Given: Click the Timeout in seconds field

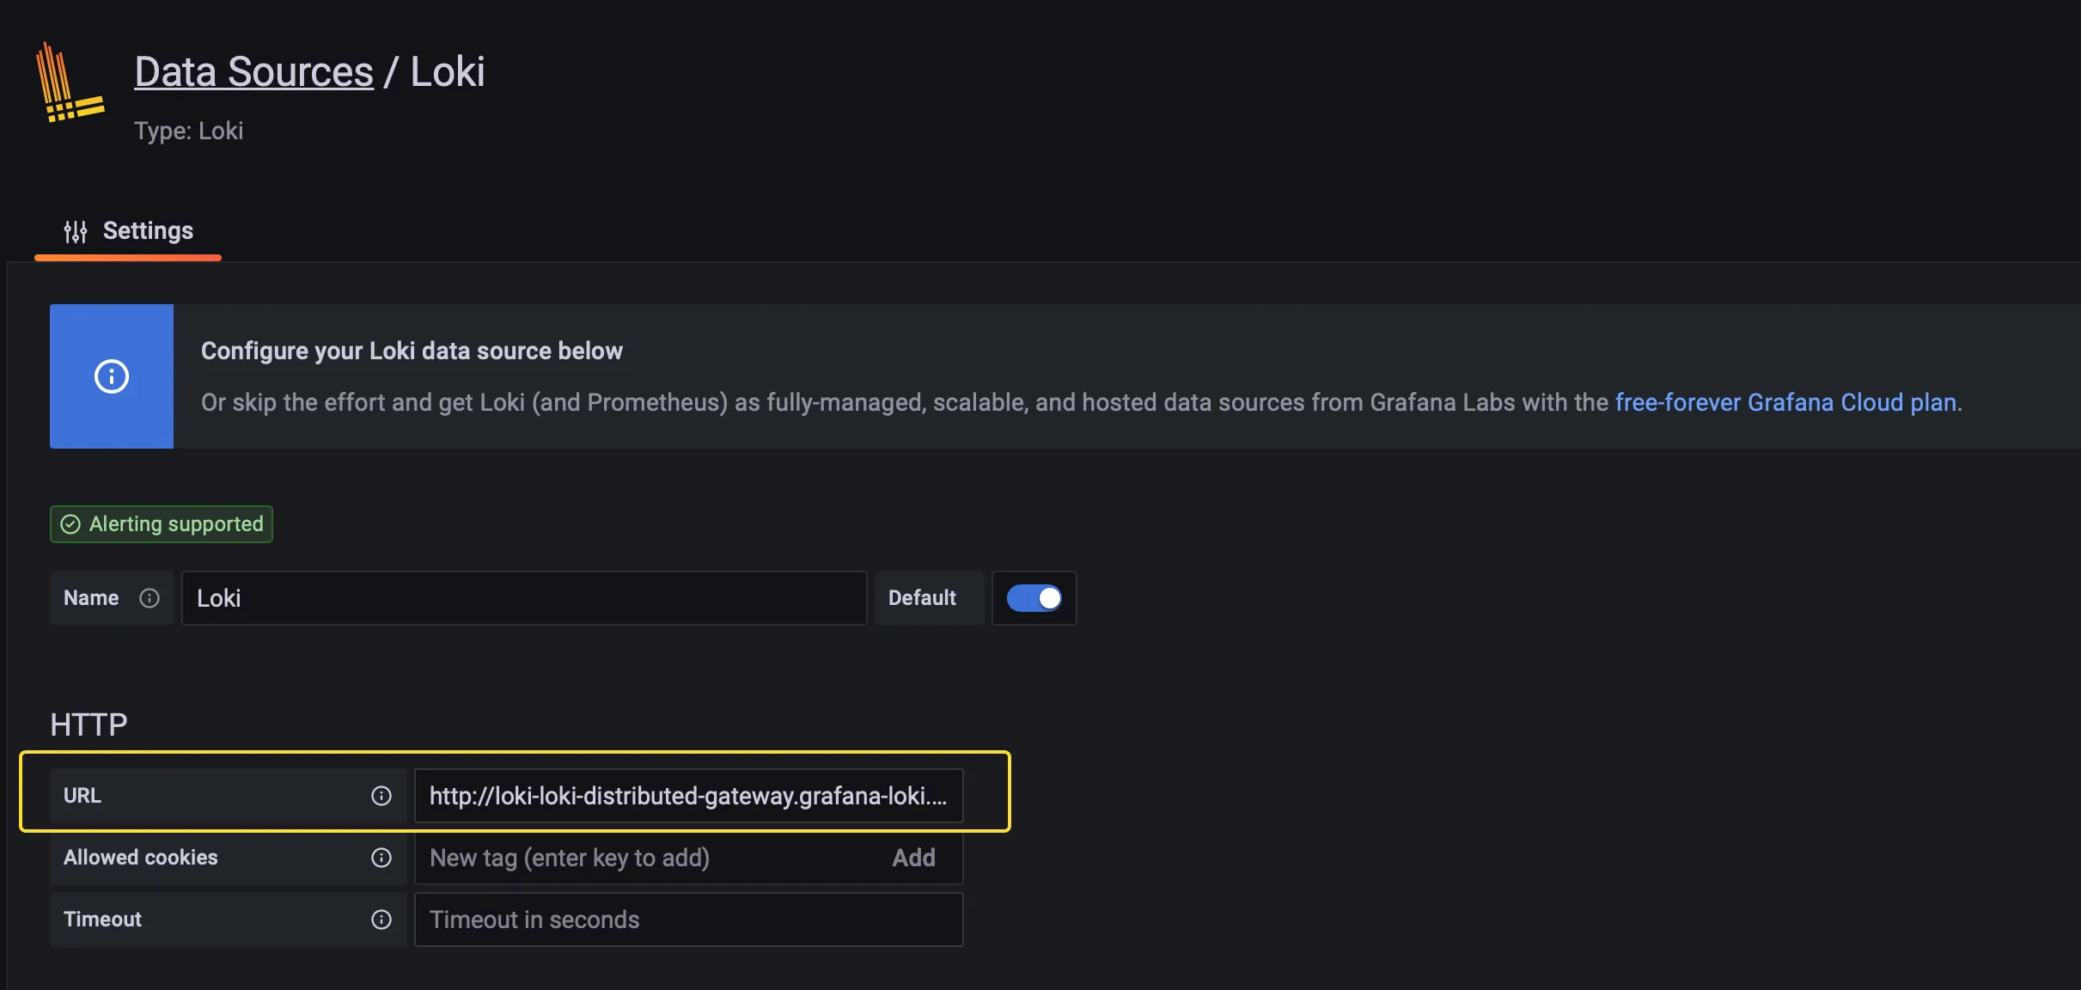Looking at the screenshot, I should (x=687, y=920).
